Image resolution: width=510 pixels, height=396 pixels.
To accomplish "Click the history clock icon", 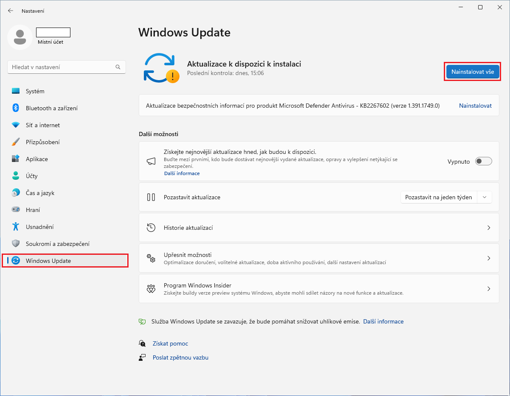I will pos(151,228).
